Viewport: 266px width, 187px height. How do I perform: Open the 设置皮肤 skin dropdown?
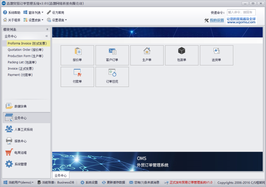tap(34, 20)
